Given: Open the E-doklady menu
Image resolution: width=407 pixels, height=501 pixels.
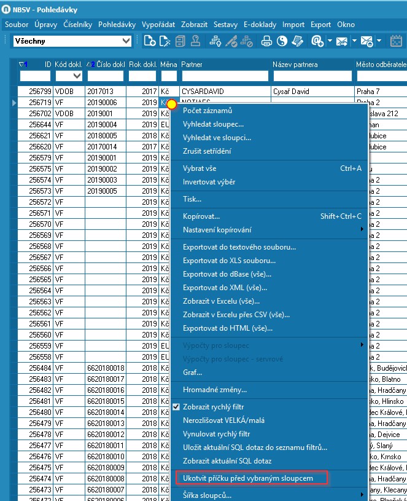Looking at the screenshot, I should (x=260, y=25).
